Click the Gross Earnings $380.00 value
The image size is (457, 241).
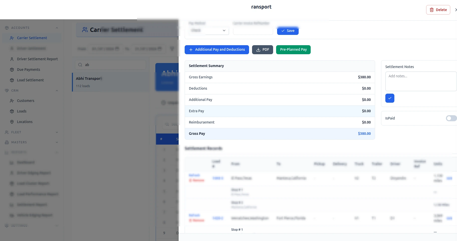pyautogui.click(x=364, y=77)
